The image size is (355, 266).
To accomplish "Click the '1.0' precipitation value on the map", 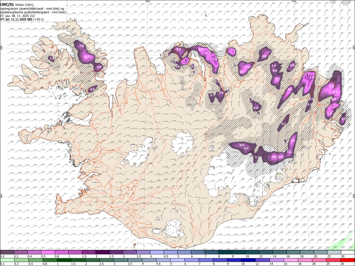I will coord(329,113).
